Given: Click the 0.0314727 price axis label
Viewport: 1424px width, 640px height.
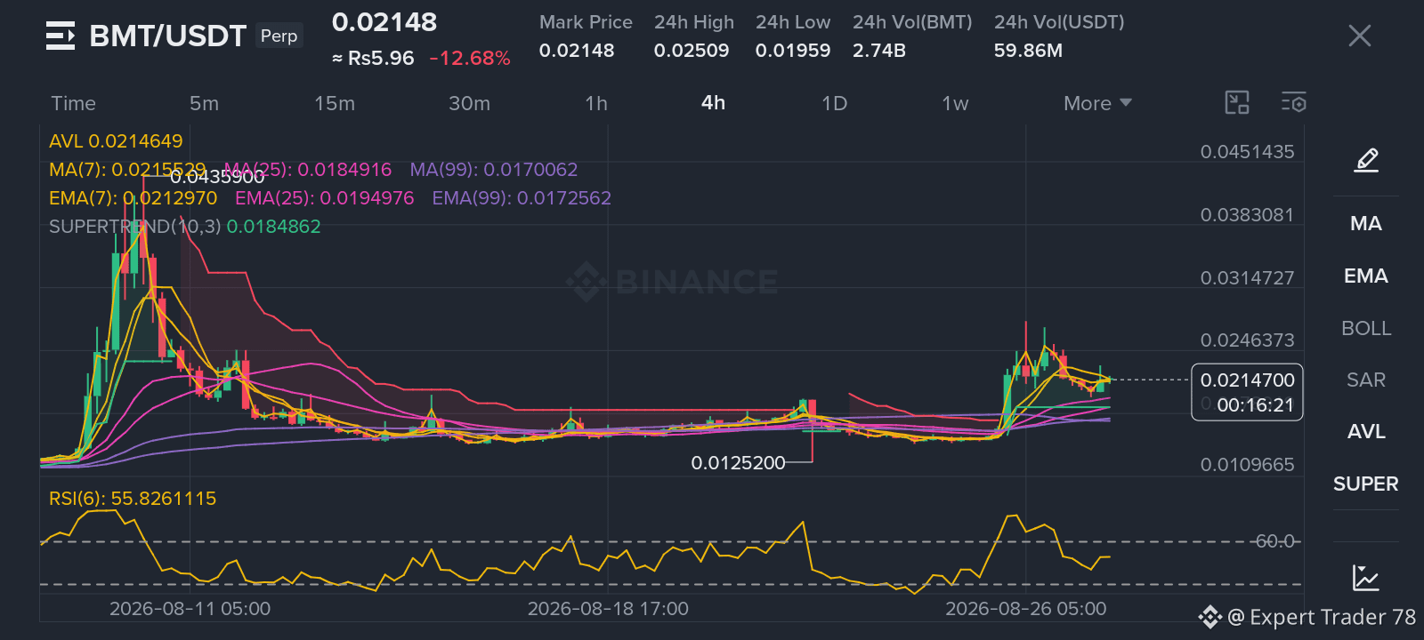Looking at the screenshot, I should click(x=1247, y=278).
